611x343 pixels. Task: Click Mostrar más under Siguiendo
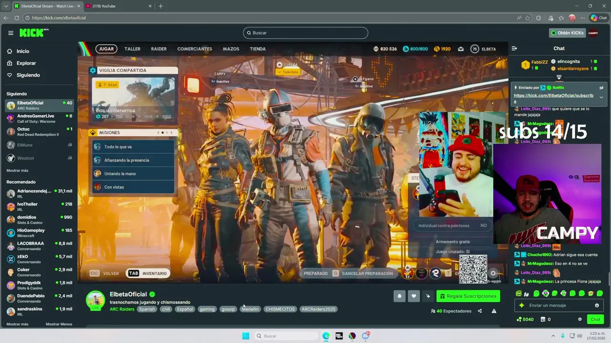17,171
